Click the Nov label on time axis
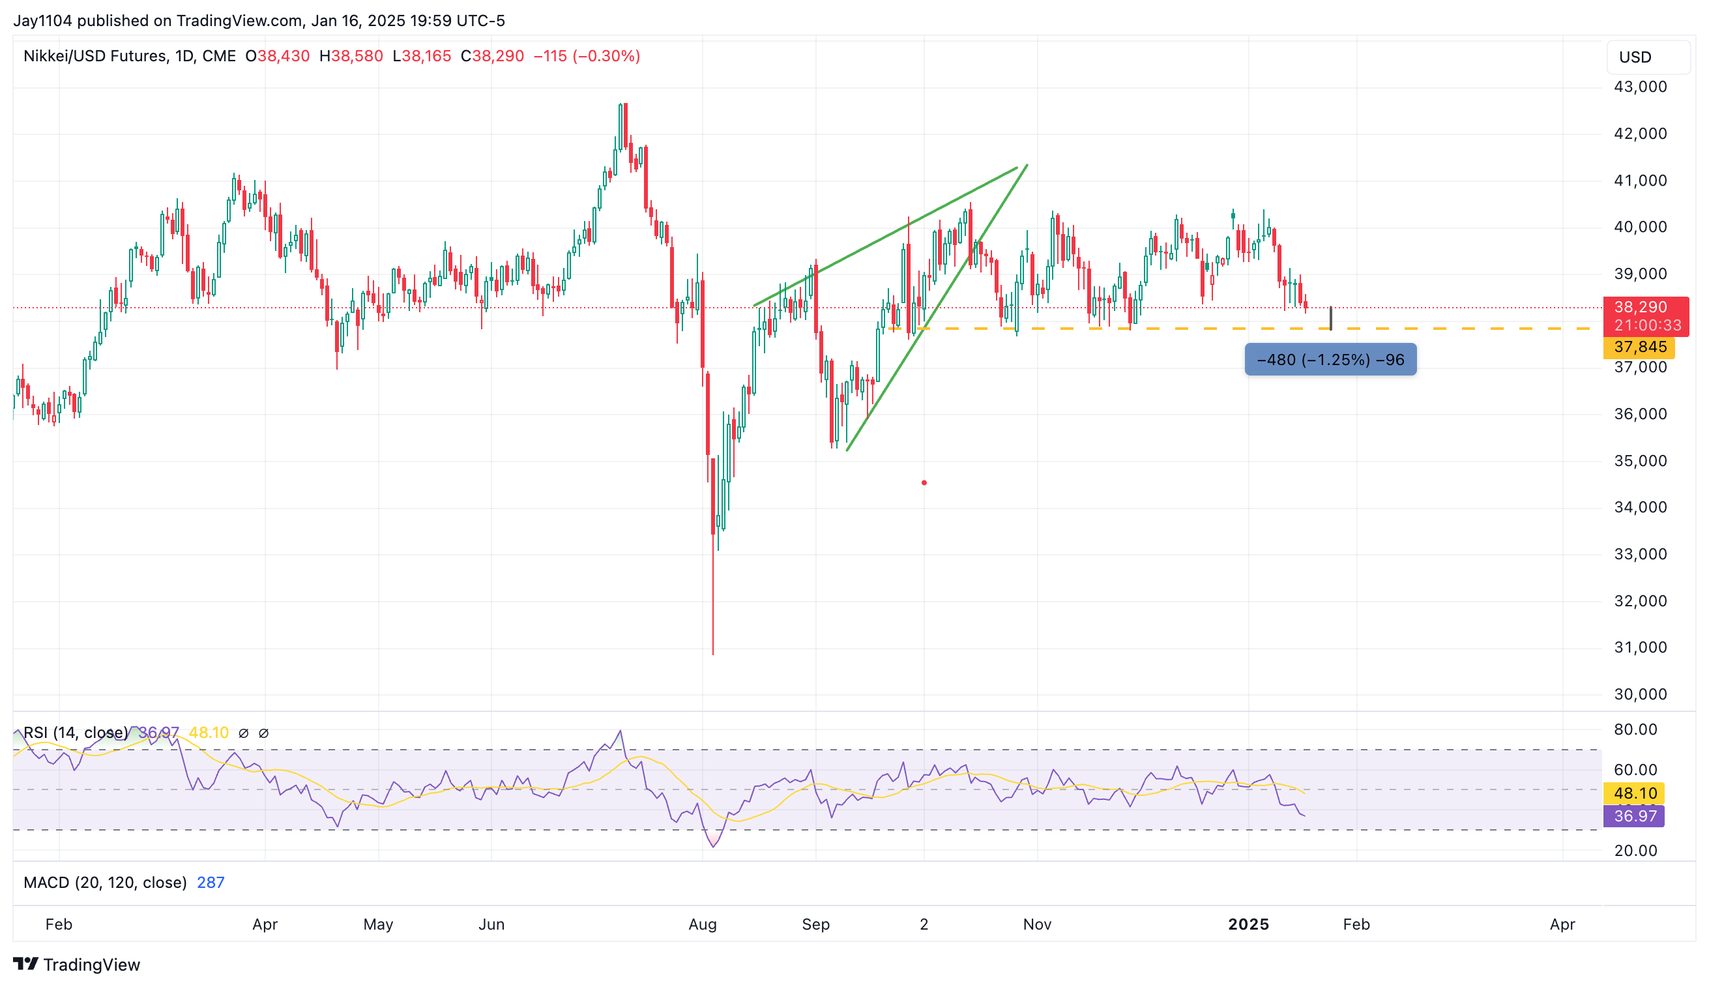The width and height of the screenshot is (1709, 987). coord(1038,924)
